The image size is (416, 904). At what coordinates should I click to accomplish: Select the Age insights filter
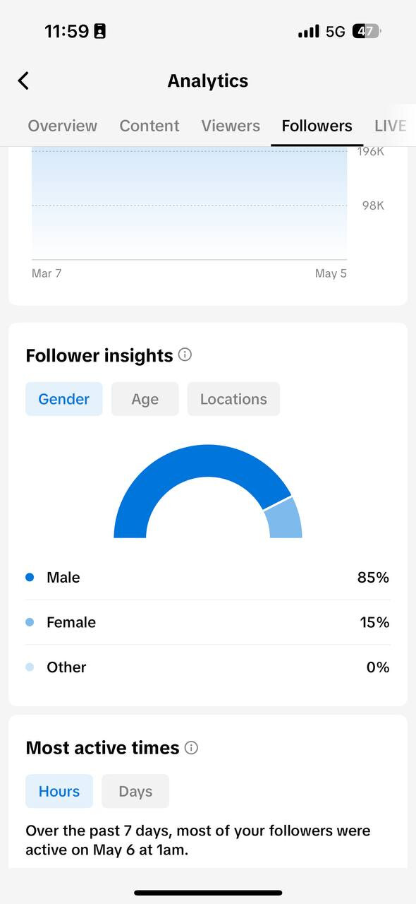click(x=145, y=399)
